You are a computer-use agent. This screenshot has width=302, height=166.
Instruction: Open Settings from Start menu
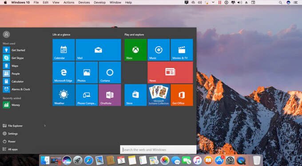(x=10, y=134)
